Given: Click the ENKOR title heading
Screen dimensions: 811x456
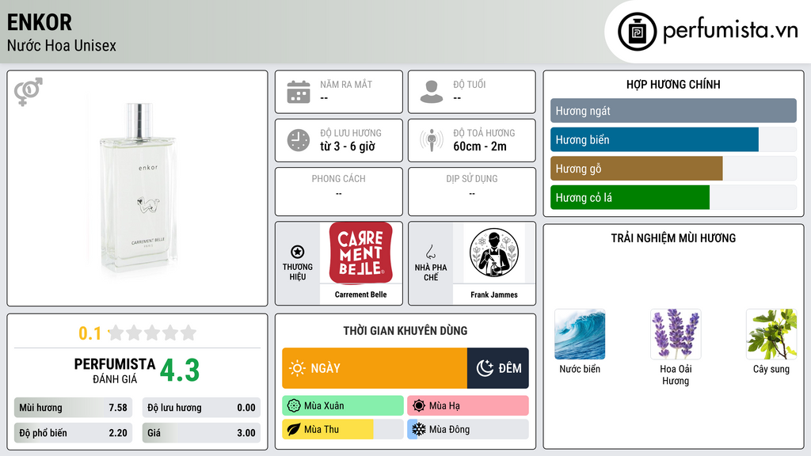Looking at the screenshot, I should point(40,22).
